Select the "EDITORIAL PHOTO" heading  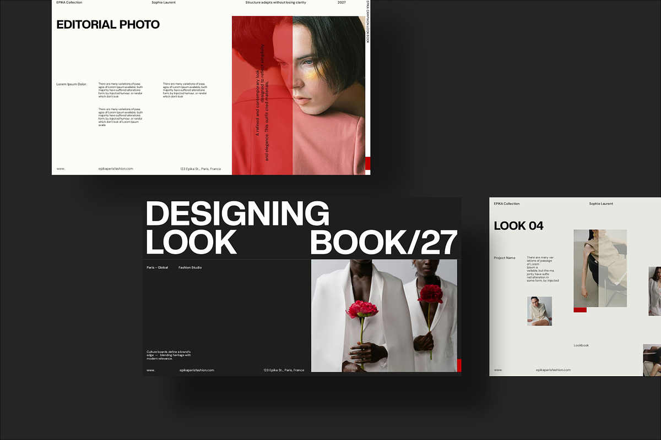(108, 24)
